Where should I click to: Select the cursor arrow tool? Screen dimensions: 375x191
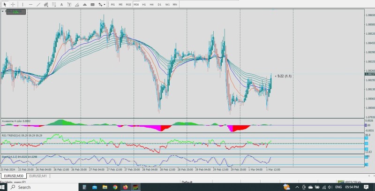click(5, 4)
